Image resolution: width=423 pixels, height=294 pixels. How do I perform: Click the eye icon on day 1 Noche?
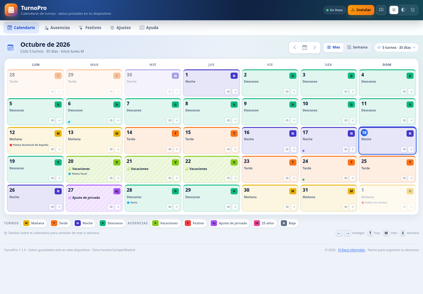tap(228, 92)
